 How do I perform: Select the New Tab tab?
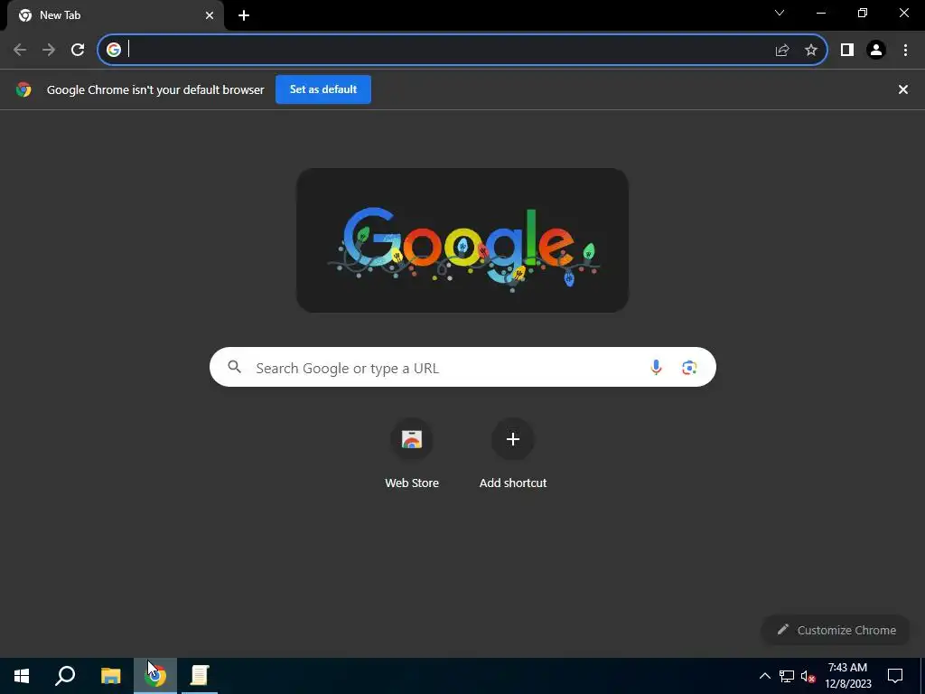(116, 15)
